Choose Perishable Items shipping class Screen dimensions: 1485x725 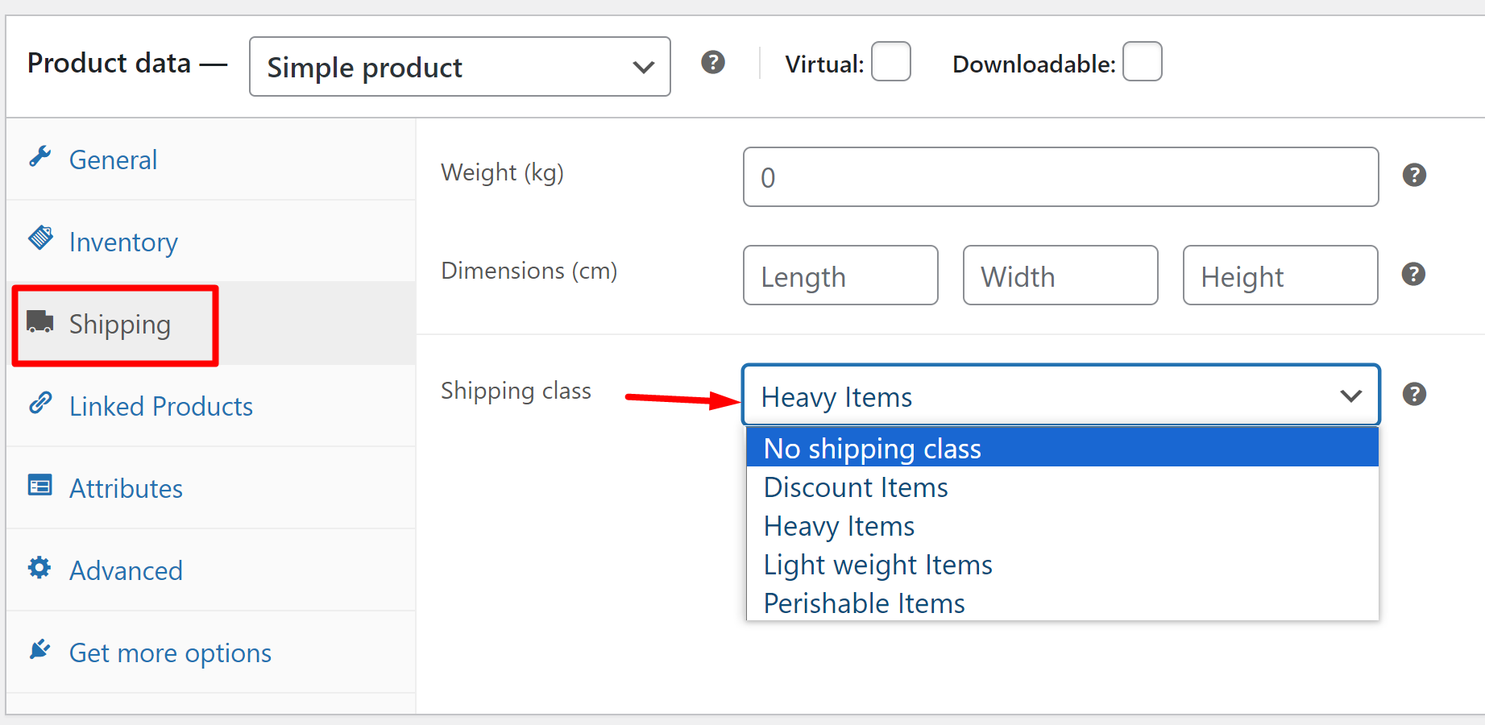pyautogui.click(x=863, y=603)
